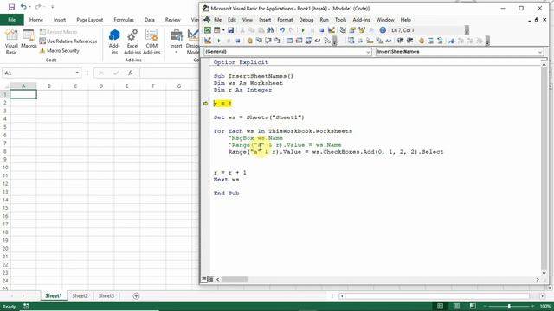This screenshot has height=311, width=554.
Task: Click the Reset stop icon in Standard toolbar
Action: (x=322, y=30)
